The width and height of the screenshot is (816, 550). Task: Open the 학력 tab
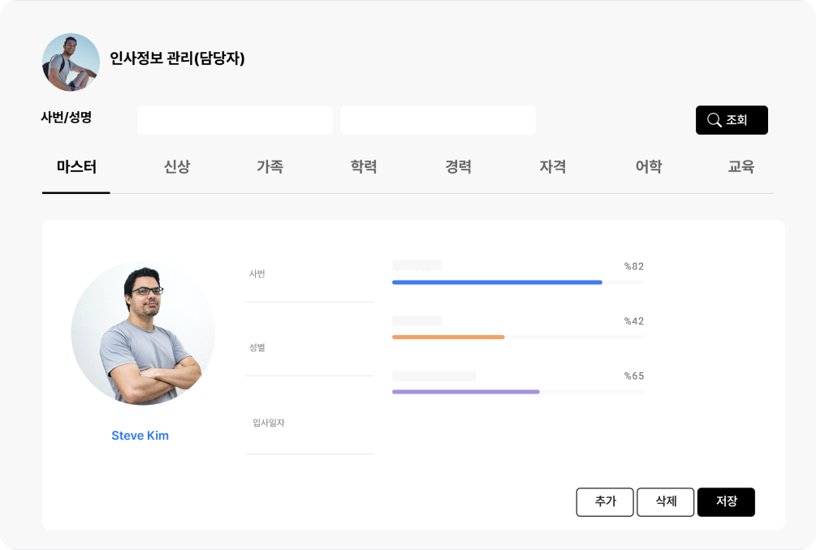pos(363,166)
